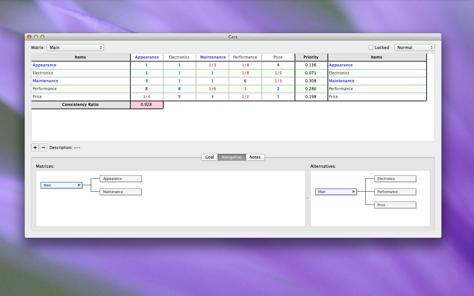Click the plus button to add an item
The image size is (474, 296).
pyautogui.click(x=35, y=147)
